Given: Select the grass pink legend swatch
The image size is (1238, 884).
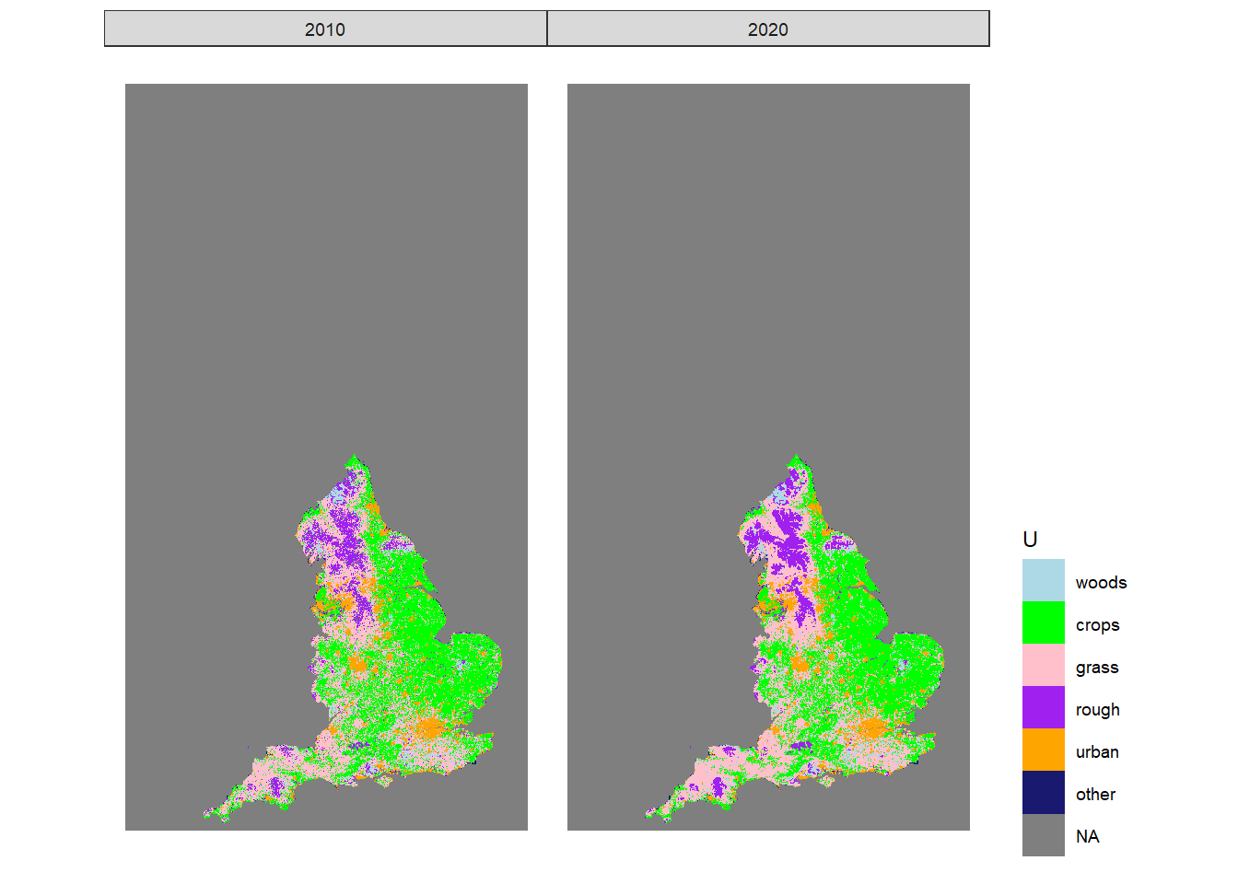Looking at the screenshot, I should point(1043,665).
